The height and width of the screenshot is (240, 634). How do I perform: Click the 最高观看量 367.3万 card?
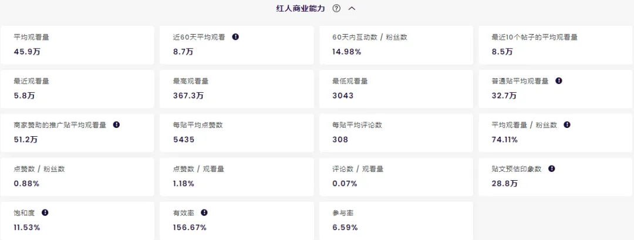click(236, 89)
